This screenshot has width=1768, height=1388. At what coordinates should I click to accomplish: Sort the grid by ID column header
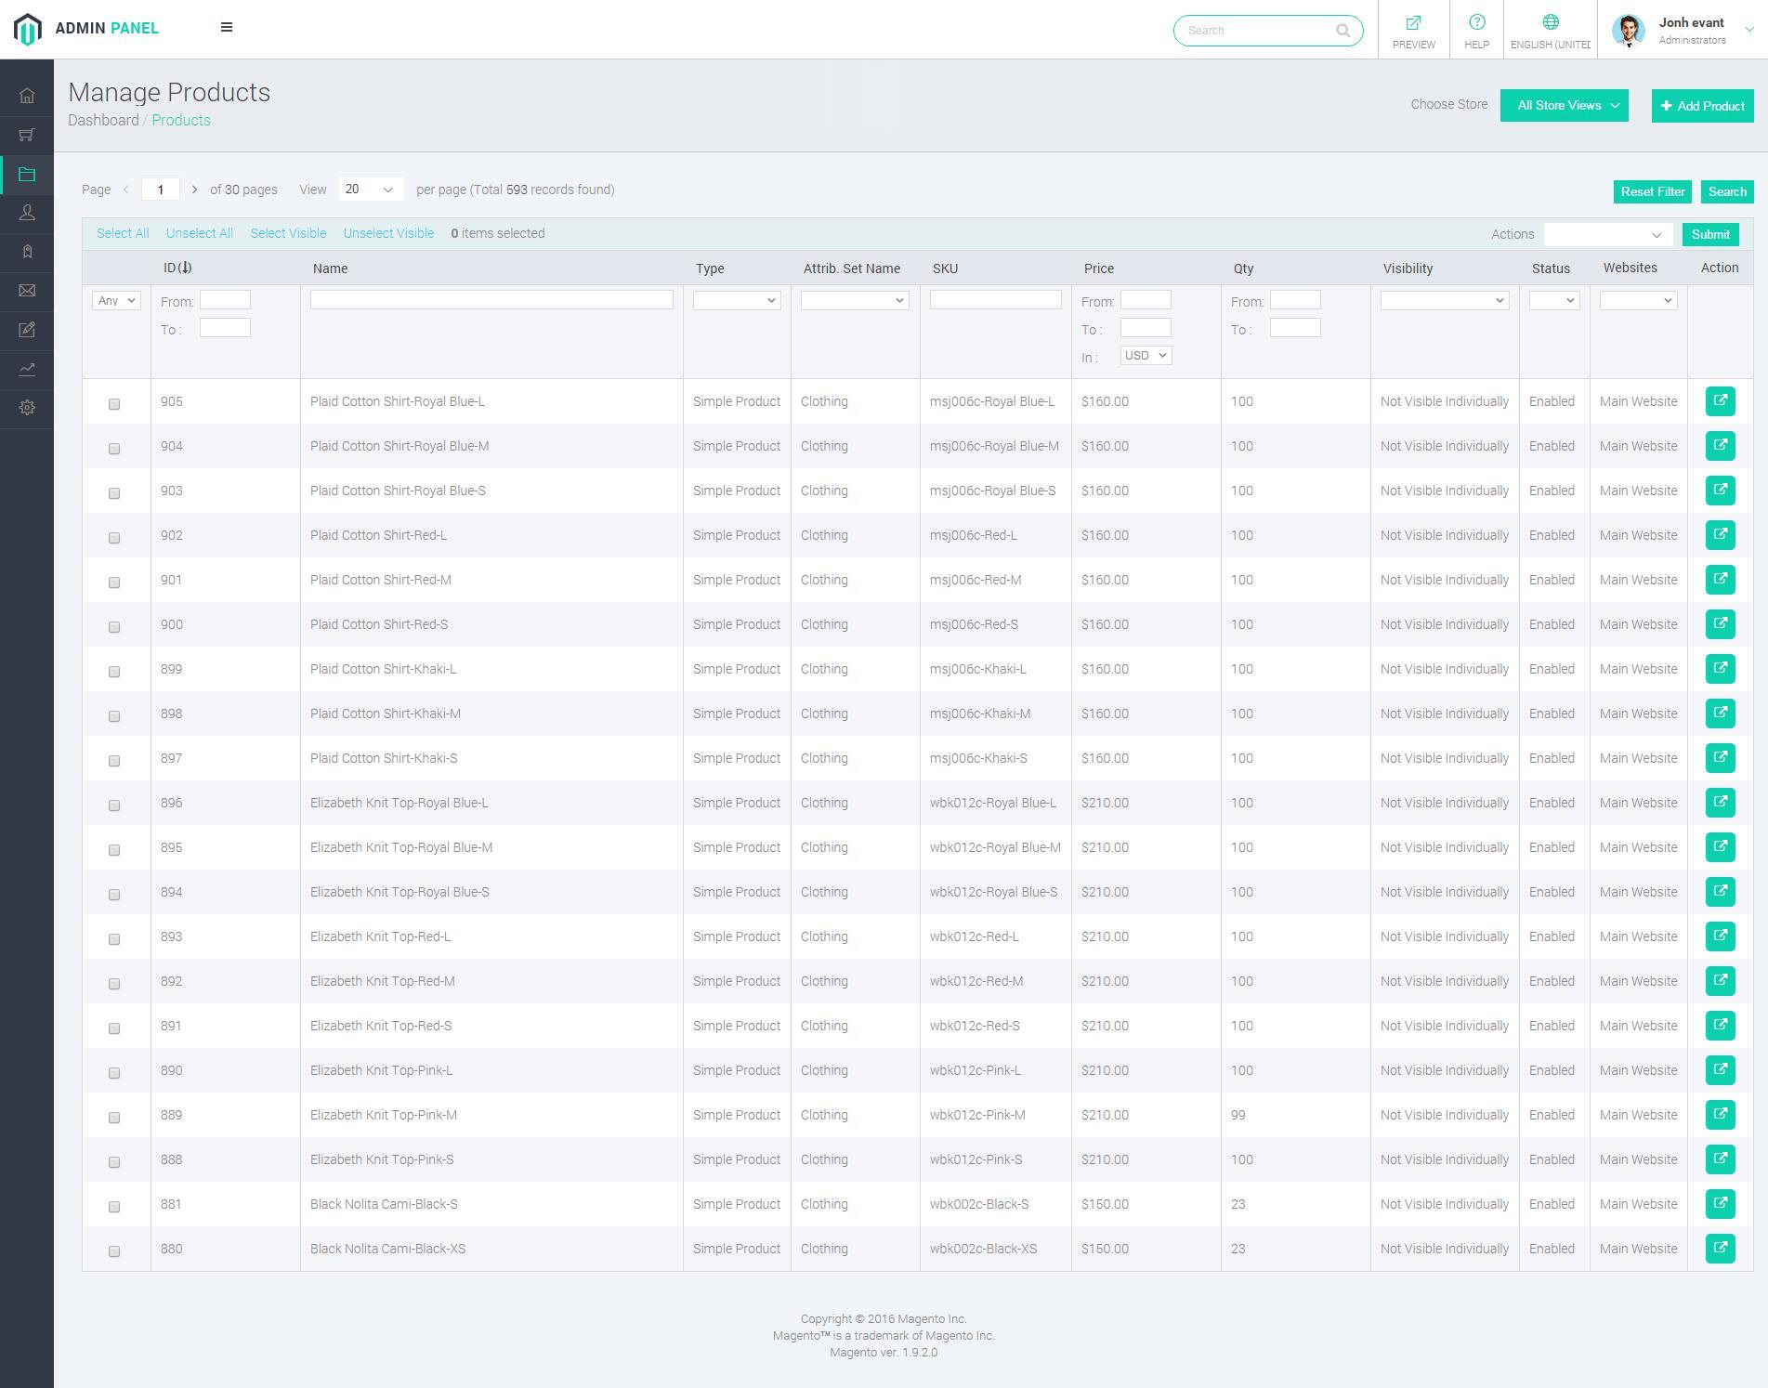tap(177, 268)
